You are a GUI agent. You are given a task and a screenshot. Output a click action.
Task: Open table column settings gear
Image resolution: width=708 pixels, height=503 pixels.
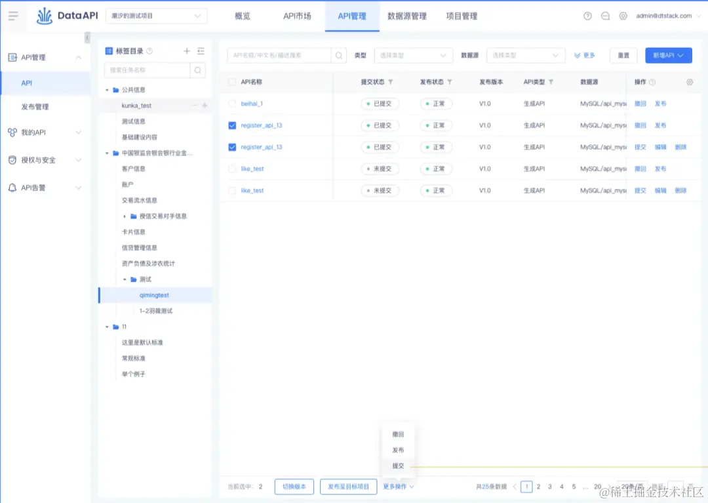pos(690,82)
